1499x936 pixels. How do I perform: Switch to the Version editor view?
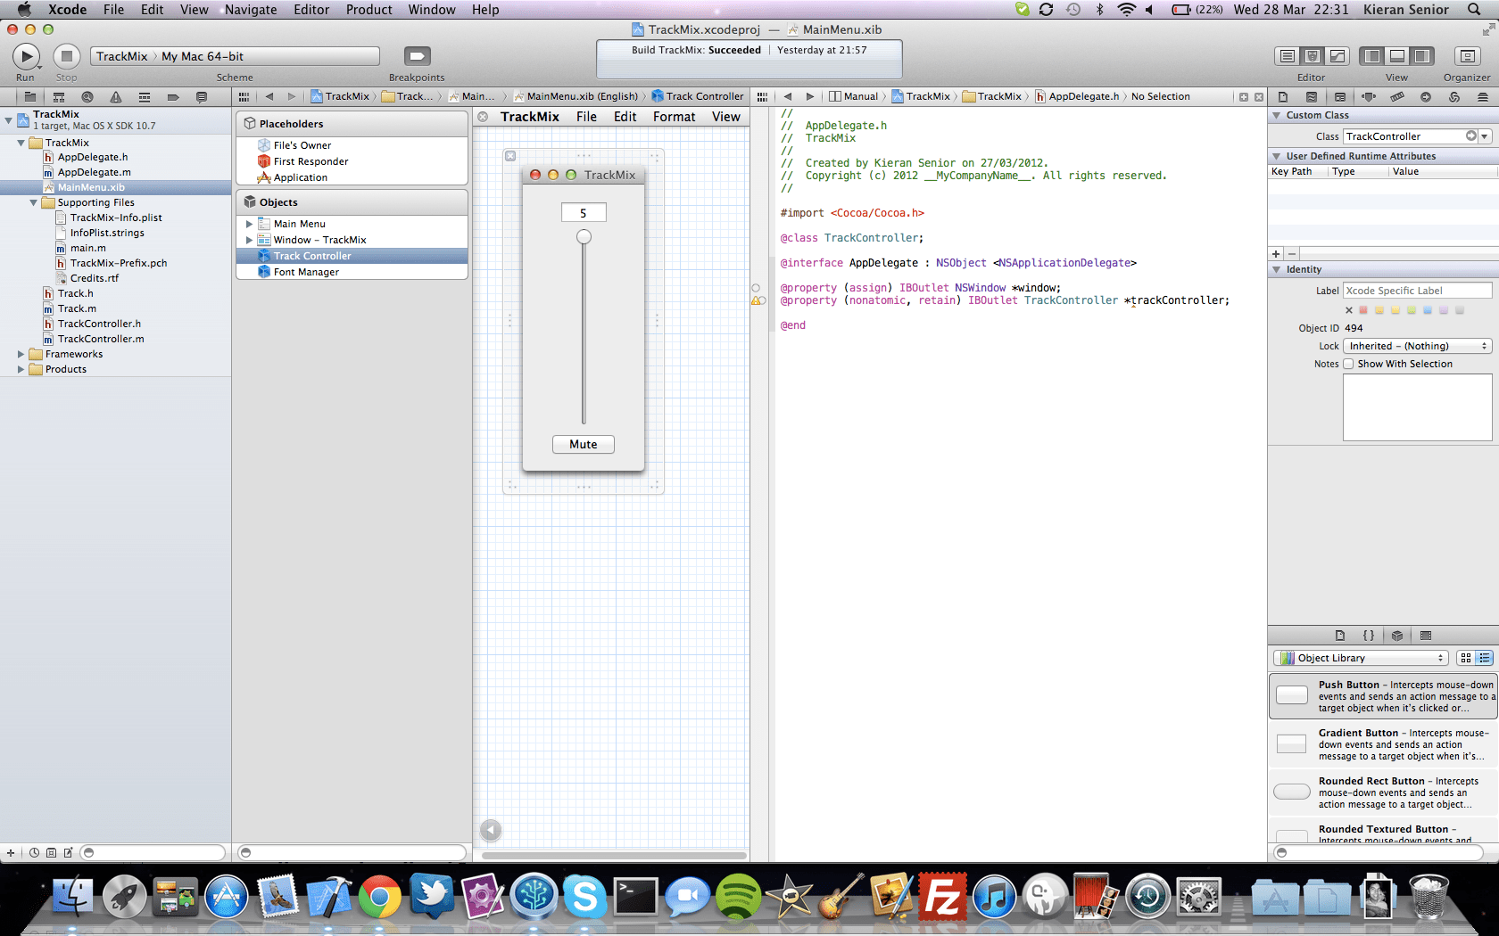(x=1338, y=56)
